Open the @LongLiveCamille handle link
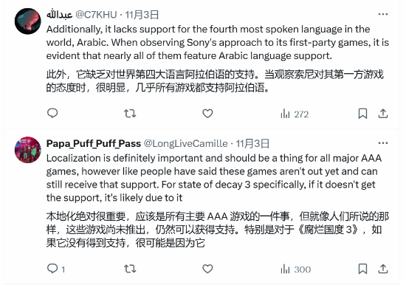Image resolution: width=406 pixels, height=285 pixels. tap(185, 143)
